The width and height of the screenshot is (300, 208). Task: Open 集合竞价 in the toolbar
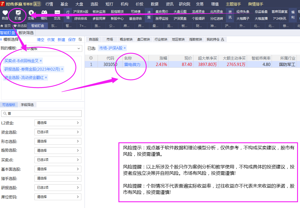click(162, 12)
